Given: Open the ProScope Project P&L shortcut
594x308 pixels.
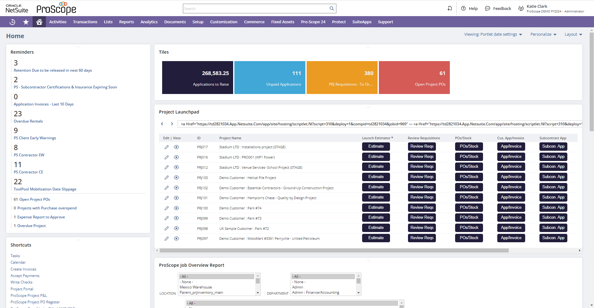Looking at the screenshot, I should pyautogui.click(x=28, y=295).
